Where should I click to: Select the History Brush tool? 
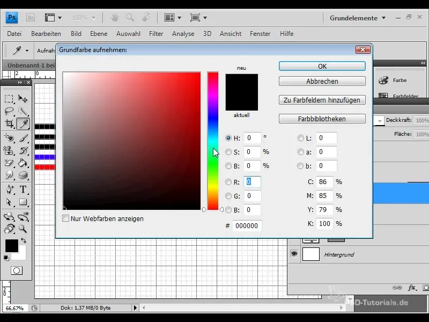click(23, 150)
